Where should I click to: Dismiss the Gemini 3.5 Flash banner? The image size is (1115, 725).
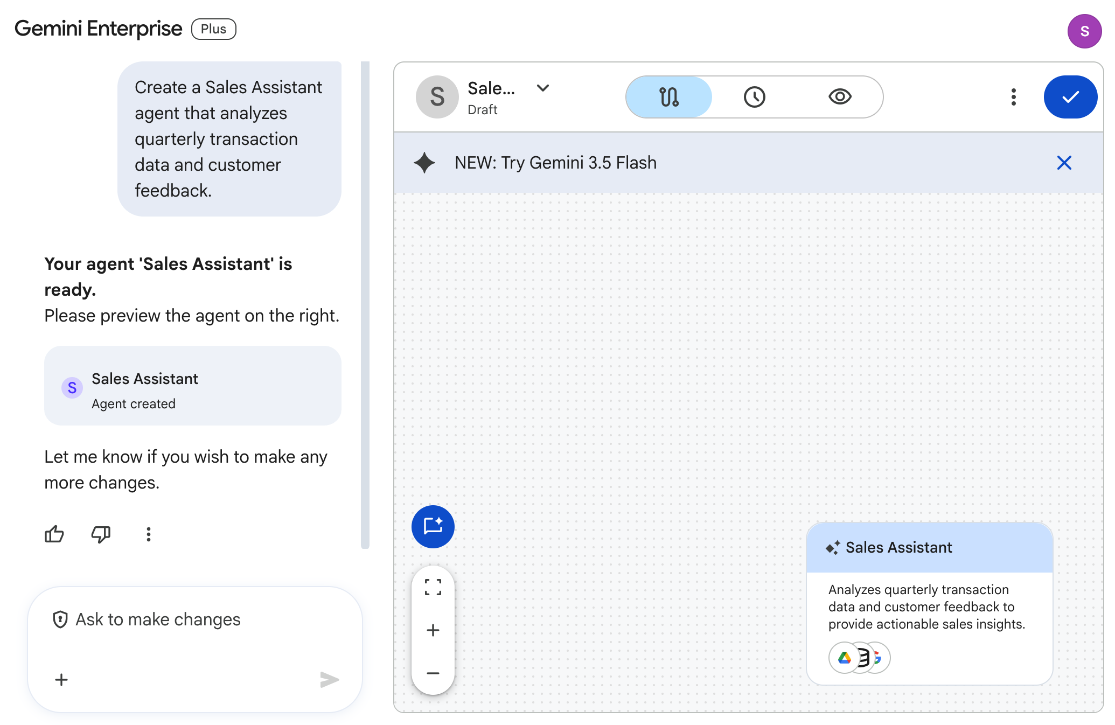(1064, 163)
